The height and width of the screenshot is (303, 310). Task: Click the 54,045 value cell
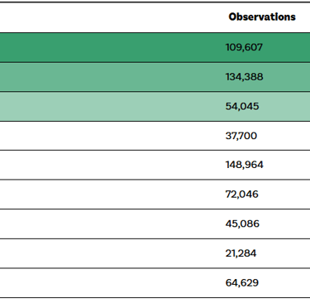[242, 106]
